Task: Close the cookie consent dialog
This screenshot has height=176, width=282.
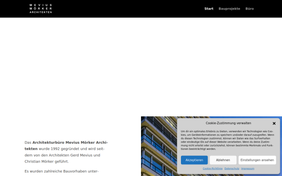Action: click(274, 123)
